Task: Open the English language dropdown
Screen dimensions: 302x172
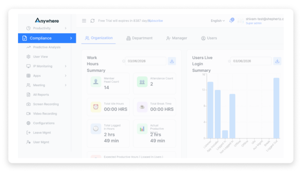Action: [x=218, y=21]
